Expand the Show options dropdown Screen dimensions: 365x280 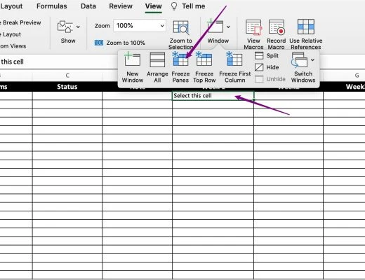pyautogui.click(x=78, y=27)
